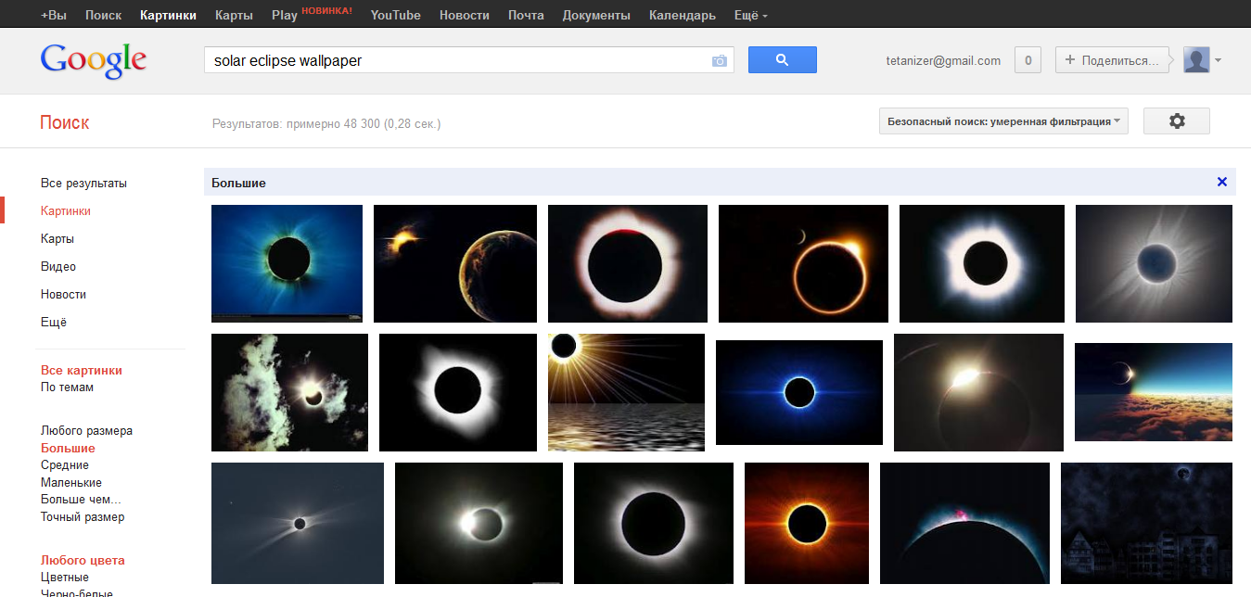Image resolution: width=1251 pixels, height=597 pixels.
Task: Select the Средние image size filter
Action: coord(65,465)
